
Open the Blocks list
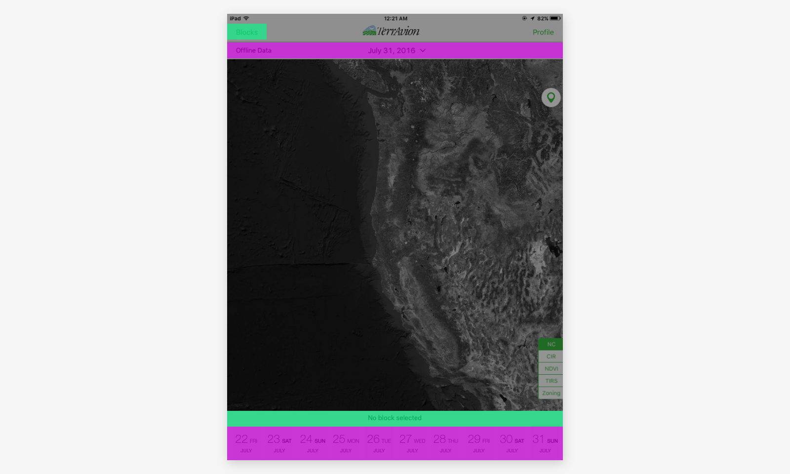(x=247, y=32)
